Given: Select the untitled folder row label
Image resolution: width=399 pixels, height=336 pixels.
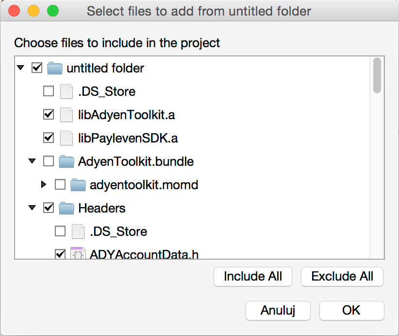Looking at the screenshot, I should (x=105, y=68).
